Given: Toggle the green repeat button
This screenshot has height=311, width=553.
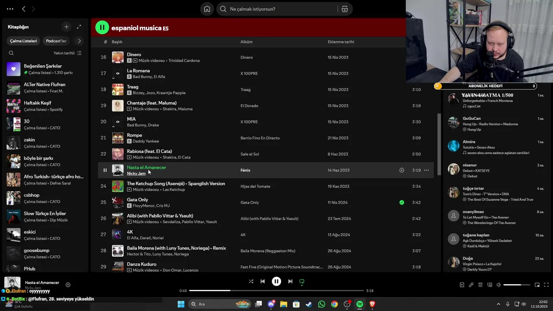Looking at the screenshot, I should [302, 281].
